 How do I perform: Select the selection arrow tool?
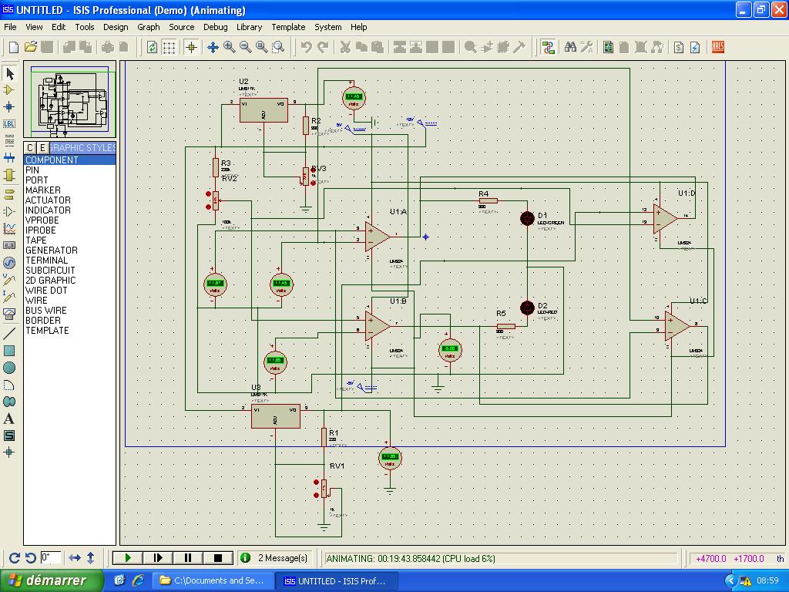point(9,73)
